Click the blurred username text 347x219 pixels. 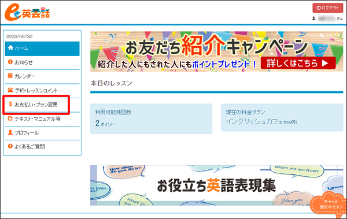(x=326, y=18)
